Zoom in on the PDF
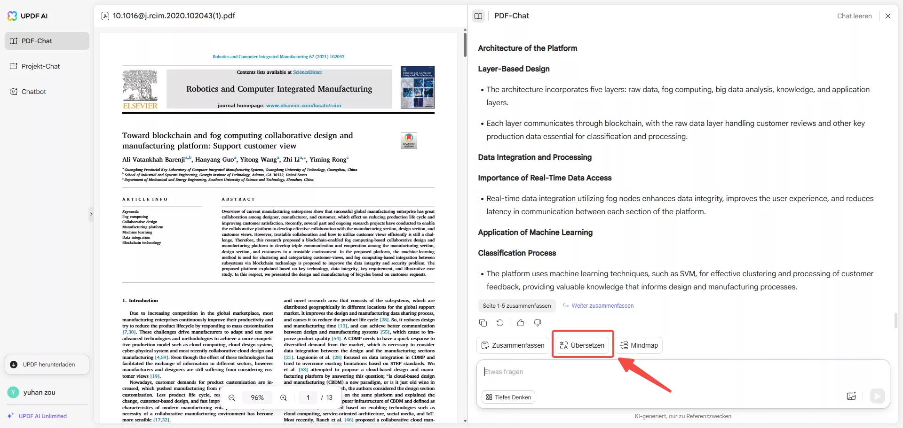The image size is (903, 428). tap(284, 398)
